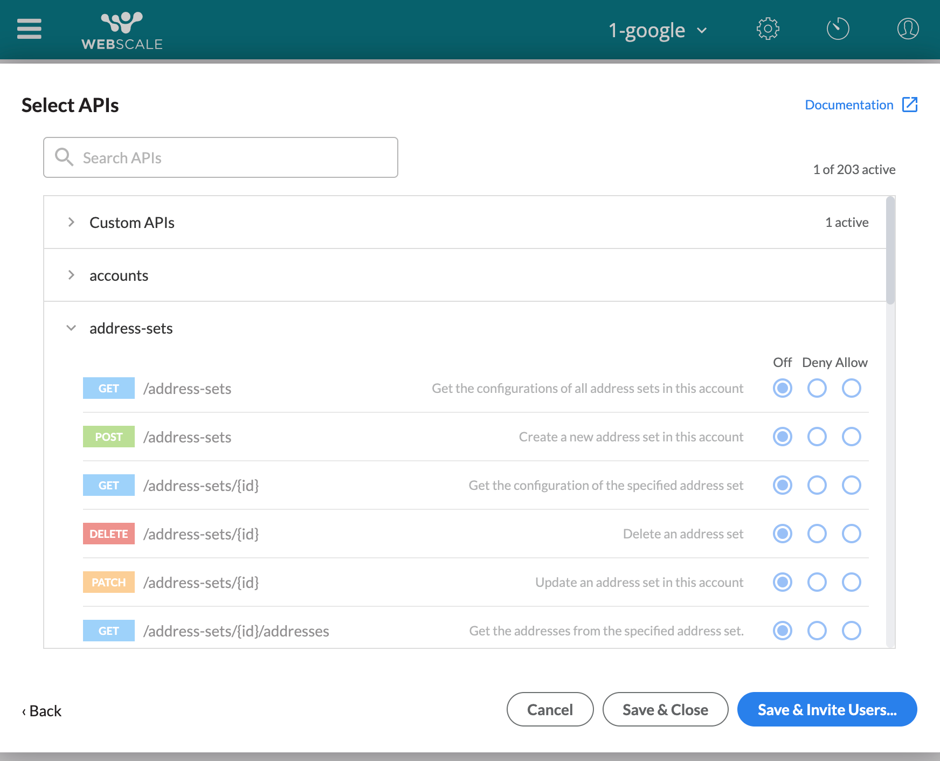Click the GET badge for /address-sets

pyautogui.click(x=108, y=388)
